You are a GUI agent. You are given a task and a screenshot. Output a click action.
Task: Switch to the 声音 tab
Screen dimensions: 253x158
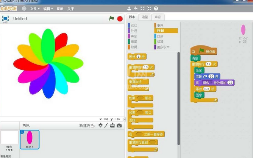(158, 17)
